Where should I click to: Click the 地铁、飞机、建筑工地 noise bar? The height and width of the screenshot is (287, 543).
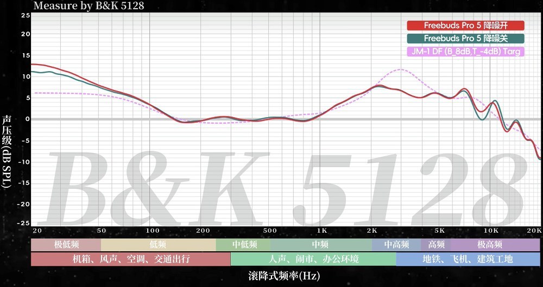click(x=468, y=259)
